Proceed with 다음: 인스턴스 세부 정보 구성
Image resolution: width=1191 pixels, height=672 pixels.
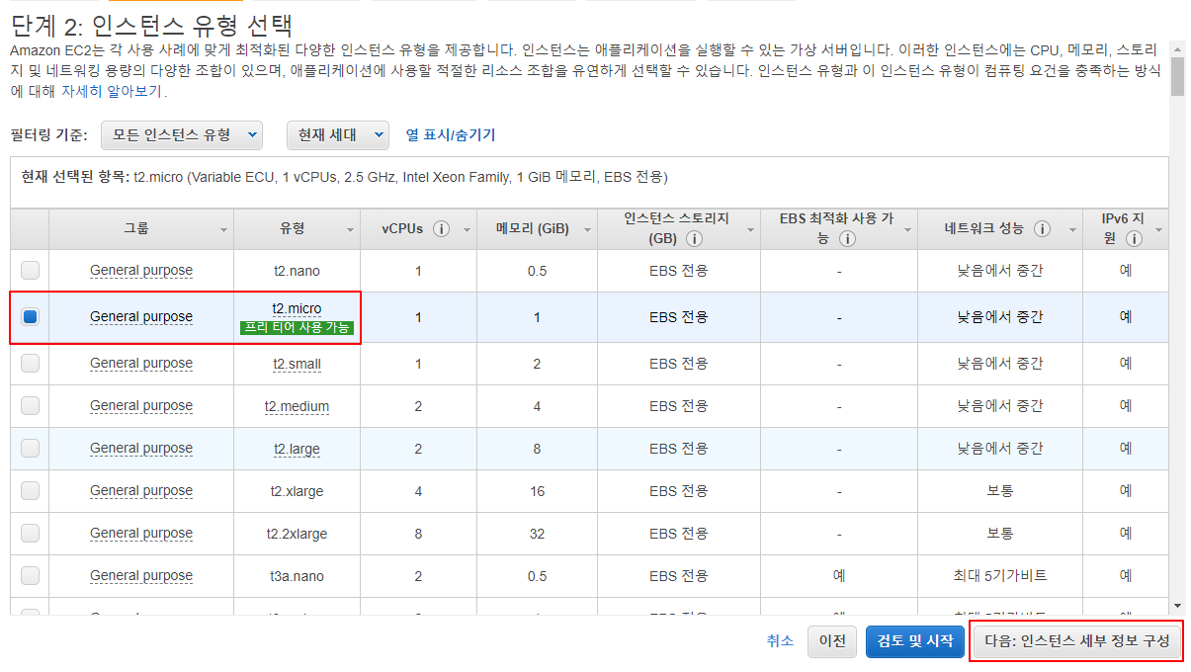coord(1077,641)
